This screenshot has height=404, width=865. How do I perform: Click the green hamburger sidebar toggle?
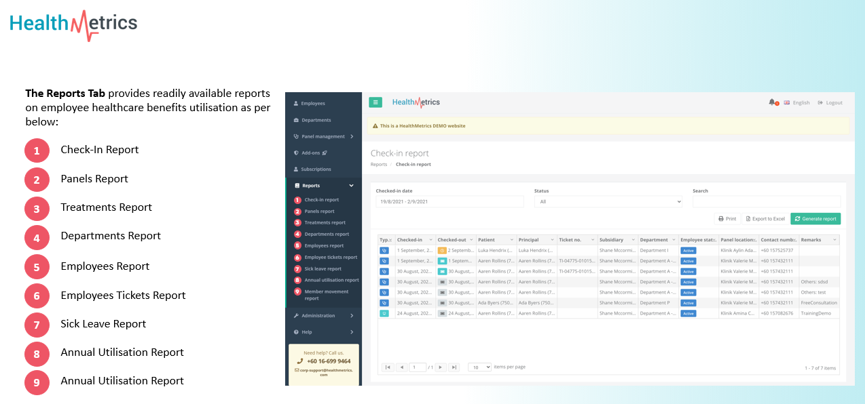(375, 102)
